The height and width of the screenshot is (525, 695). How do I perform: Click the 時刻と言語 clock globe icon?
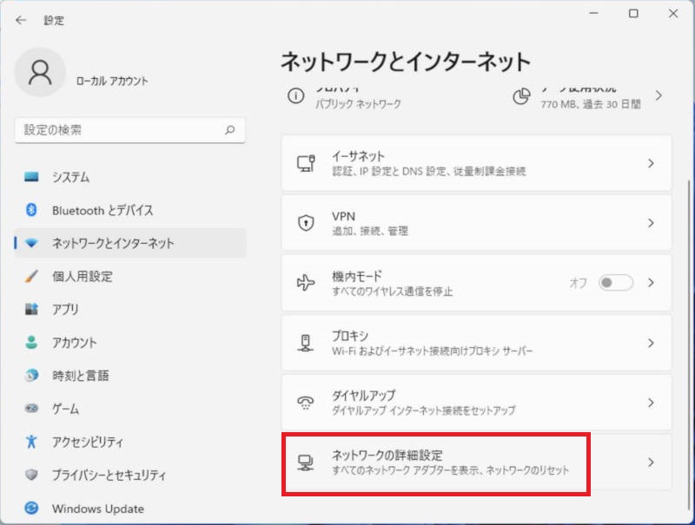(31, 376)
